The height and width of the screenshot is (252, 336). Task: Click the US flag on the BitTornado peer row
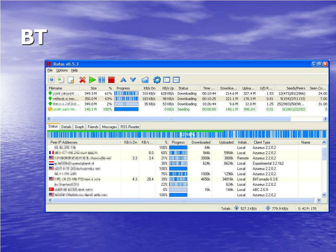[52, 179]
